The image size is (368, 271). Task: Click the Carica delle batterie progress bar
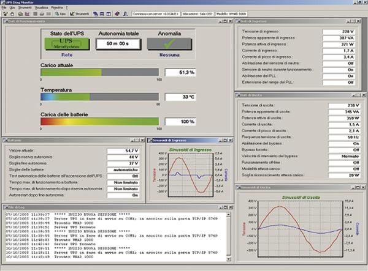100,121
